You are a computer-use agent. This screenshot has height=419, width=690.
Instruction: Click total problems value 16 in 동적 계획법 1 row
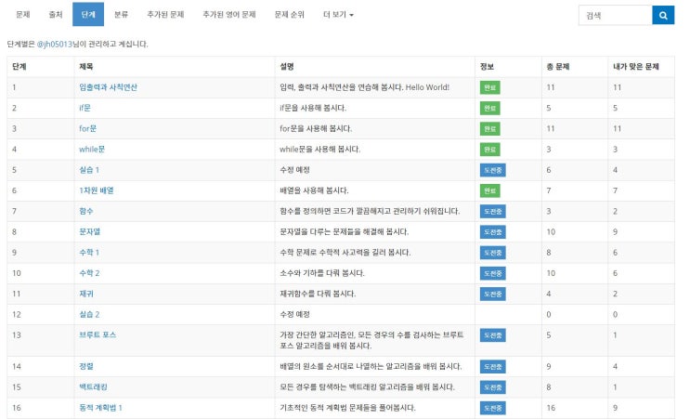coord(551,408)
